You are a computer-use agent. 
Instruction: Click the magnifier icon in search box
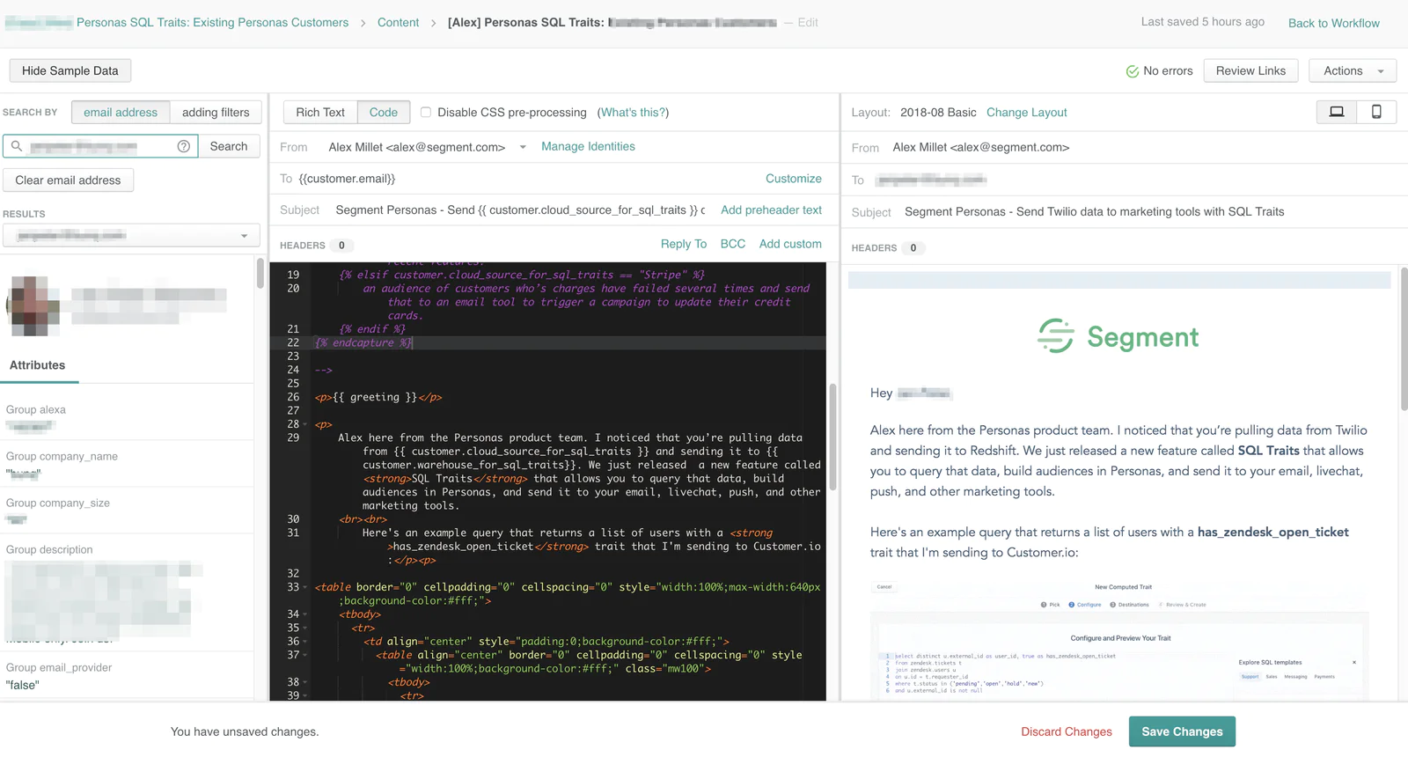(17, 146)
